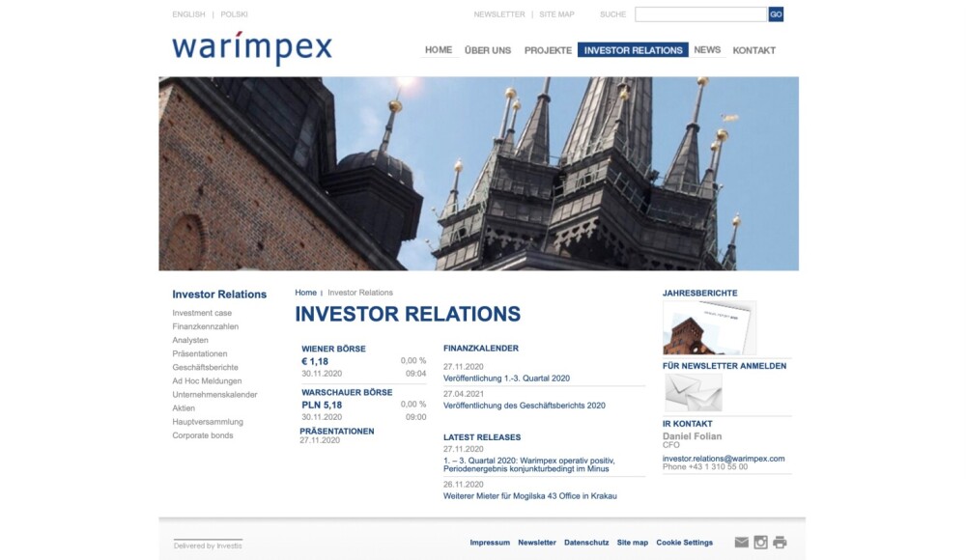The image size is (966, 560).
Task: Go to the Kontakt page
Action: pos(753,50)
